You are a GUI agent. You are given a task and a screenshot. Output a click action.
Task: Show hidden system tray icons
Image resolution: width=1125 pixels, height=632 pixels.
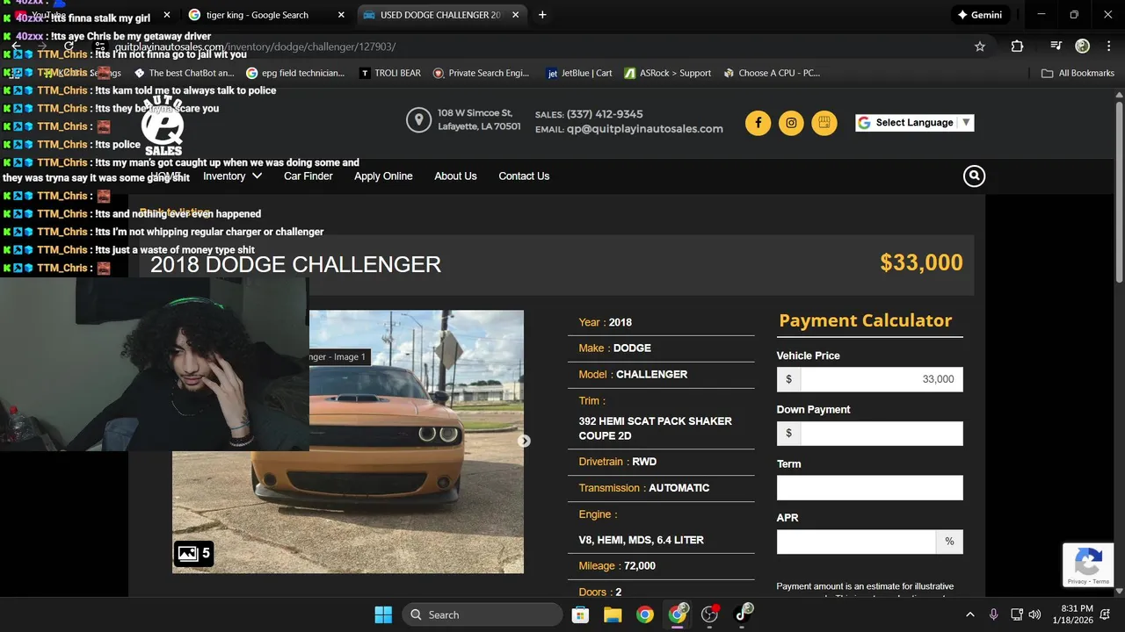[x=970, y=614]
